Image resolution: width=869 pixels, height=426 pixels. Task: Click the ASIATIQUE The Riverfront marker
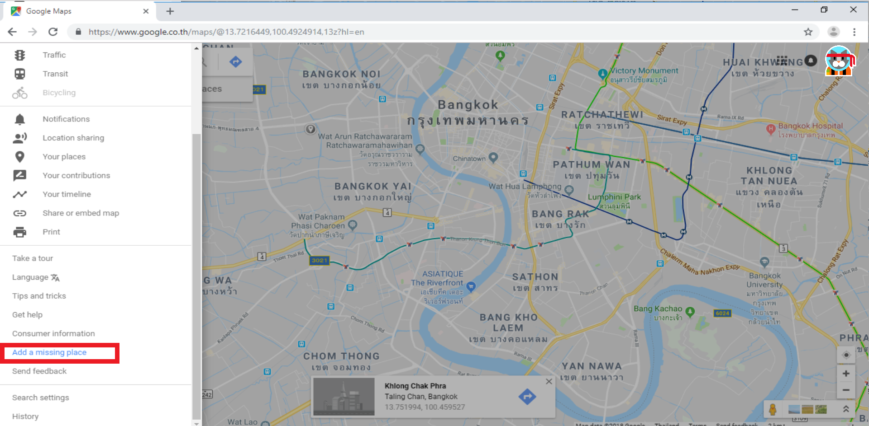[471, 286]
